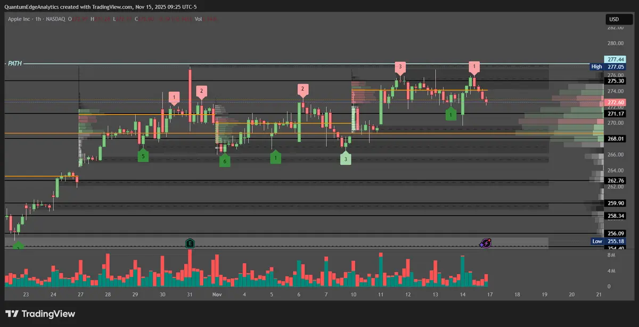Click pink '1' marker near November 14
This screenshot has width=639, height=327.
[x=474, y=68]
